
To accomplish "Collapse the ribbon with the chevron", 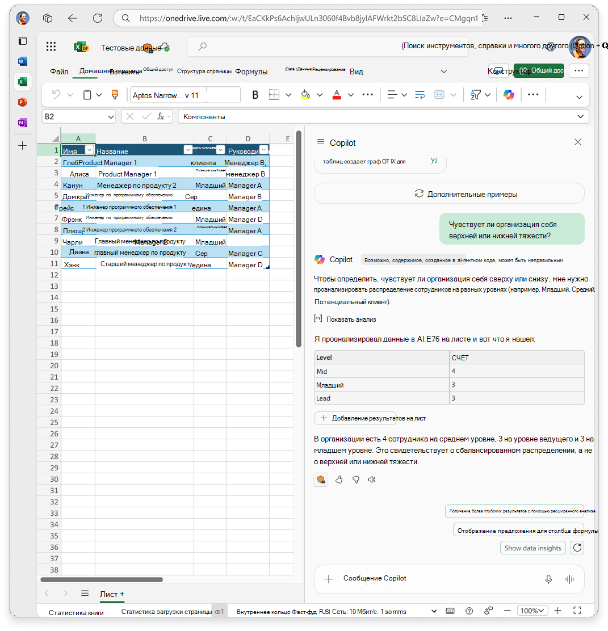I will (x=579, y=97).
